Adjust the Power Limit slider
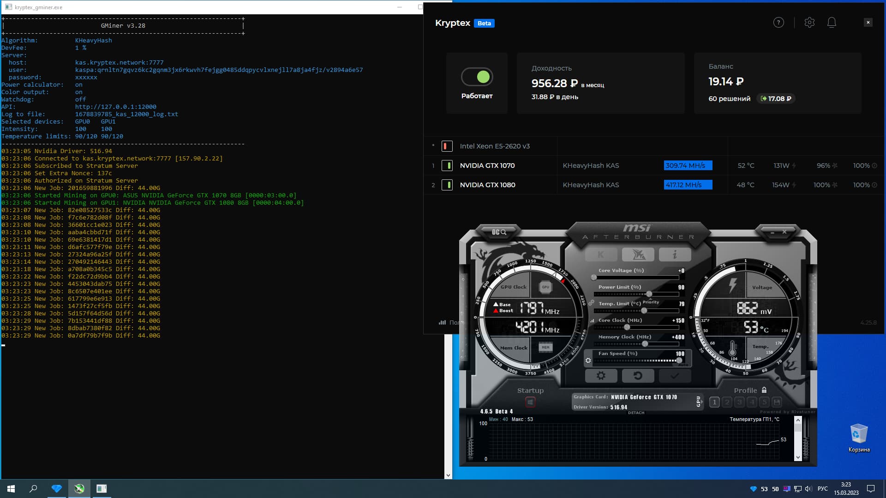 pyautogui.click(x=636, y=294)
